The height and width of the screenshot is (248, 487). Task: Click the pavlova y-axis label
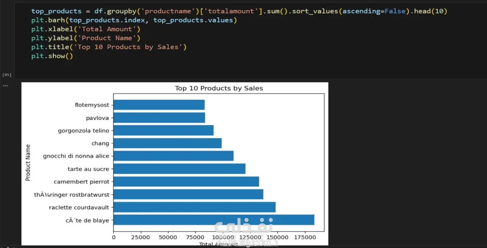click(98, 118)
